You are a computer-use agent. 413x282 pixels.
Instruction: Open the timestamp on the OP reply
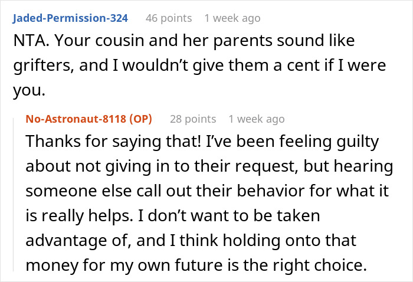click(257, 119)
